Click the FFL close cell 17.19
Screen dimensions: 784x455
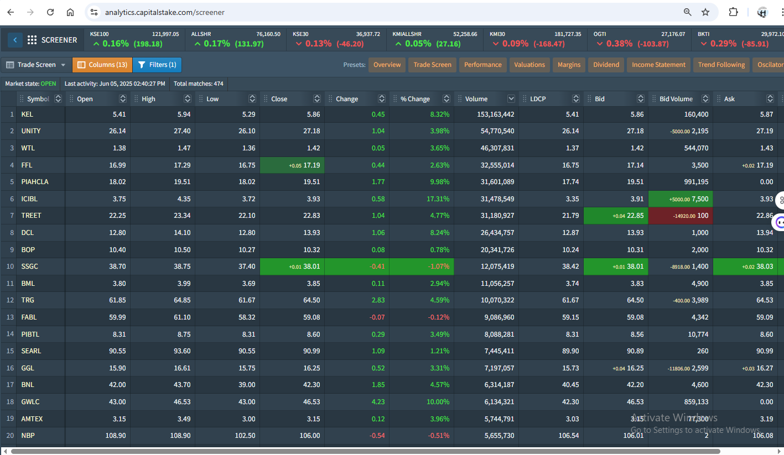[292, 165]
